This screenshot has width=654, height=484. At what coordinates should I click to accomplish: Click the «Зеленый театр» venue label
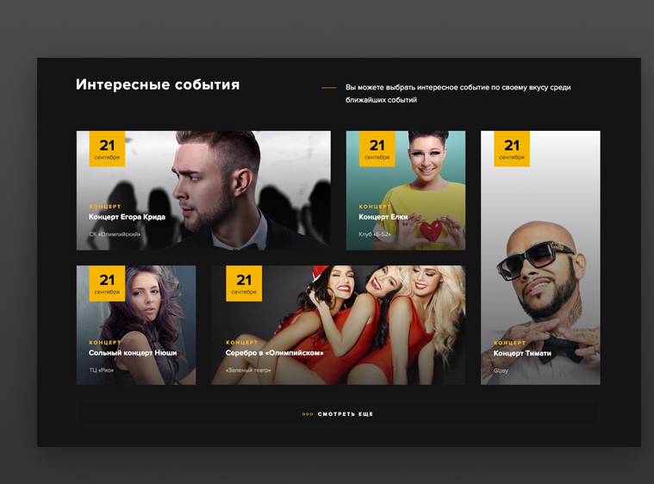248,370
